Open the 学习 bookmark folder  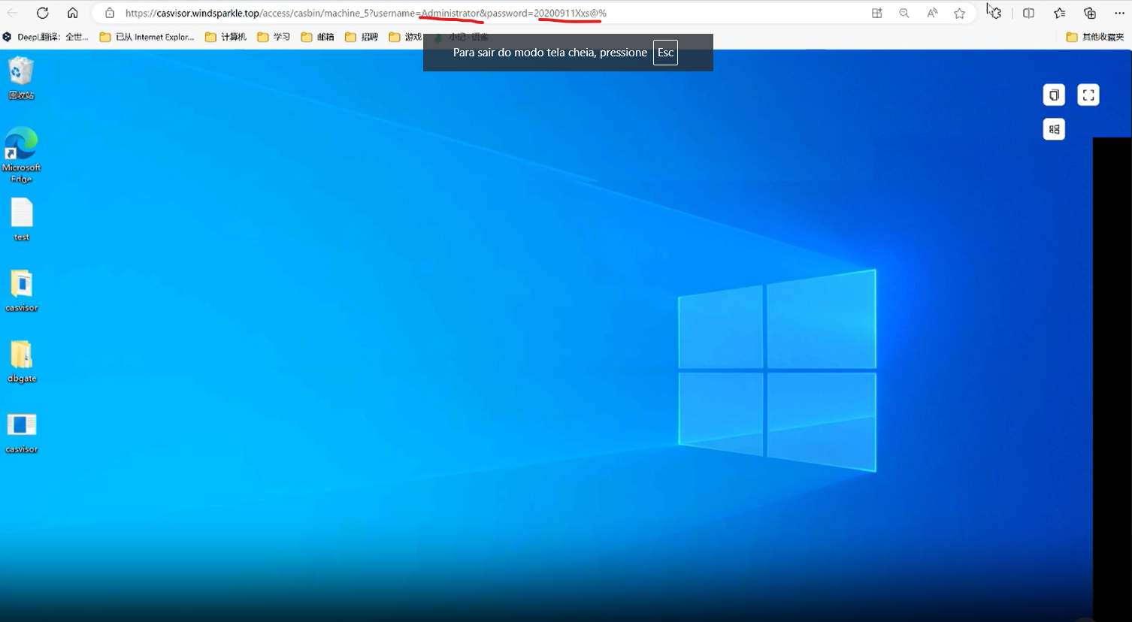tap(274, 37)
